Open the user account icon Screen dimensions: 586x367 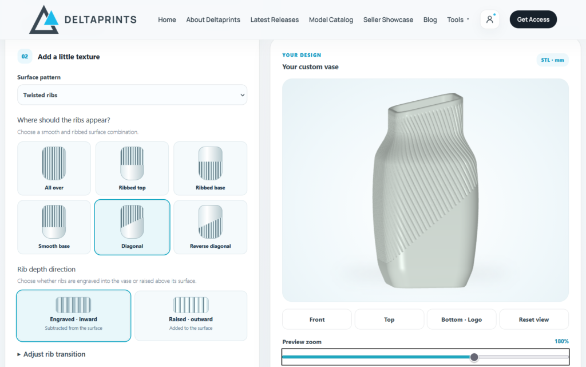click(x=490, y=19)
